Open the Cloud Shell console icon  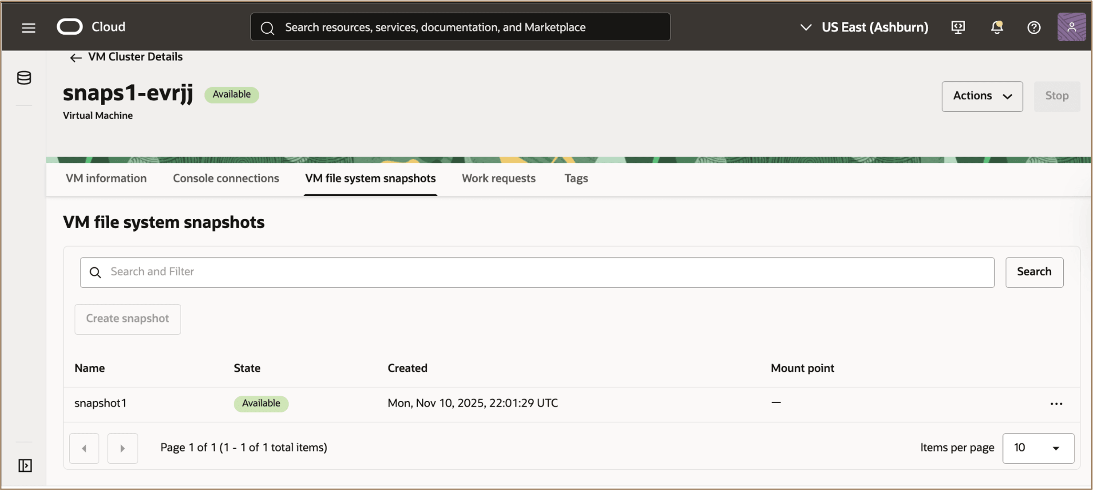(958, 27)
